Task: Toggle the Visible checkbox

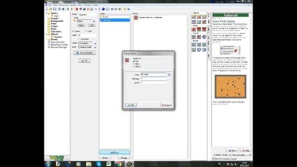Action: click(73, 31)
